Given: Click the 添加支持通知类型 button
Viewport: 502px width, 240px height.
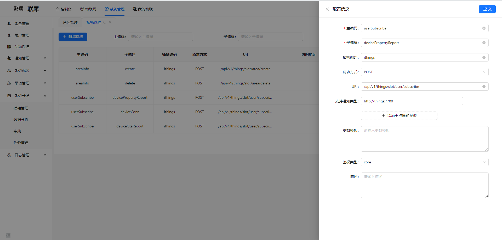Looking at the screenshot, I should [399, 116].
